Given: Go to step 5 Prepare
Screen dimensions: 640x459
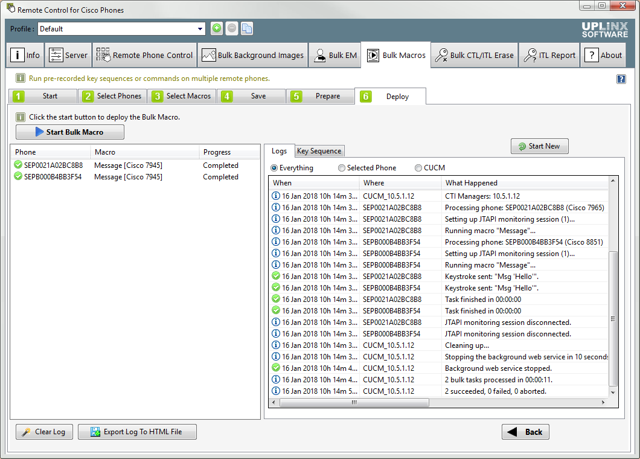Looking at the screenshot, I should [x=321, y=96].
